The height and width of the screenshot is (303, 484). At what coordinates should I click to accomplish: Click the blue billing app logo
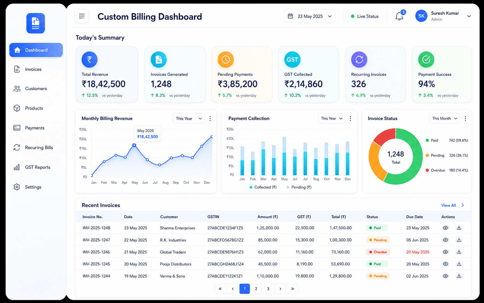coord(36,23)
